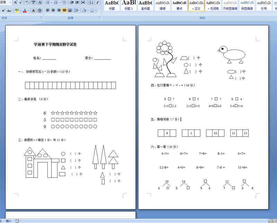Open the Phonetic Guide tool
Viewport: 277px width, 223px height.
coord(33,2)
